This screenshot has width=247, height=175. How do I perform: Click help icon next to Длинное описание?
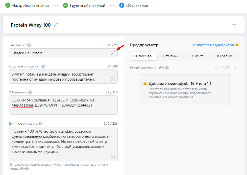(x=40, y=124)
